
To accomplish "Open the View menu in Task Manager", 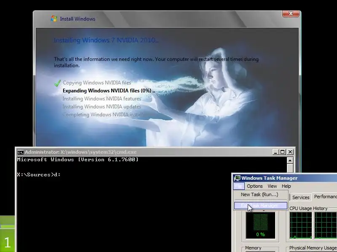I will tap(272, 186).
